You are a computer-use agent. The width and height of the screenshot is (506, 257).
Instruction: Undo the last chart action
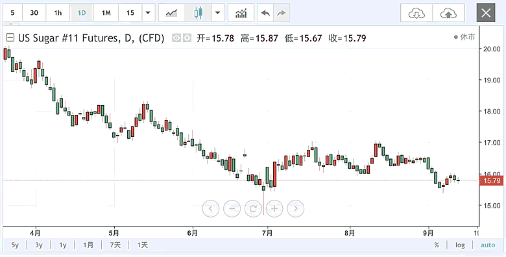point(265,13)
